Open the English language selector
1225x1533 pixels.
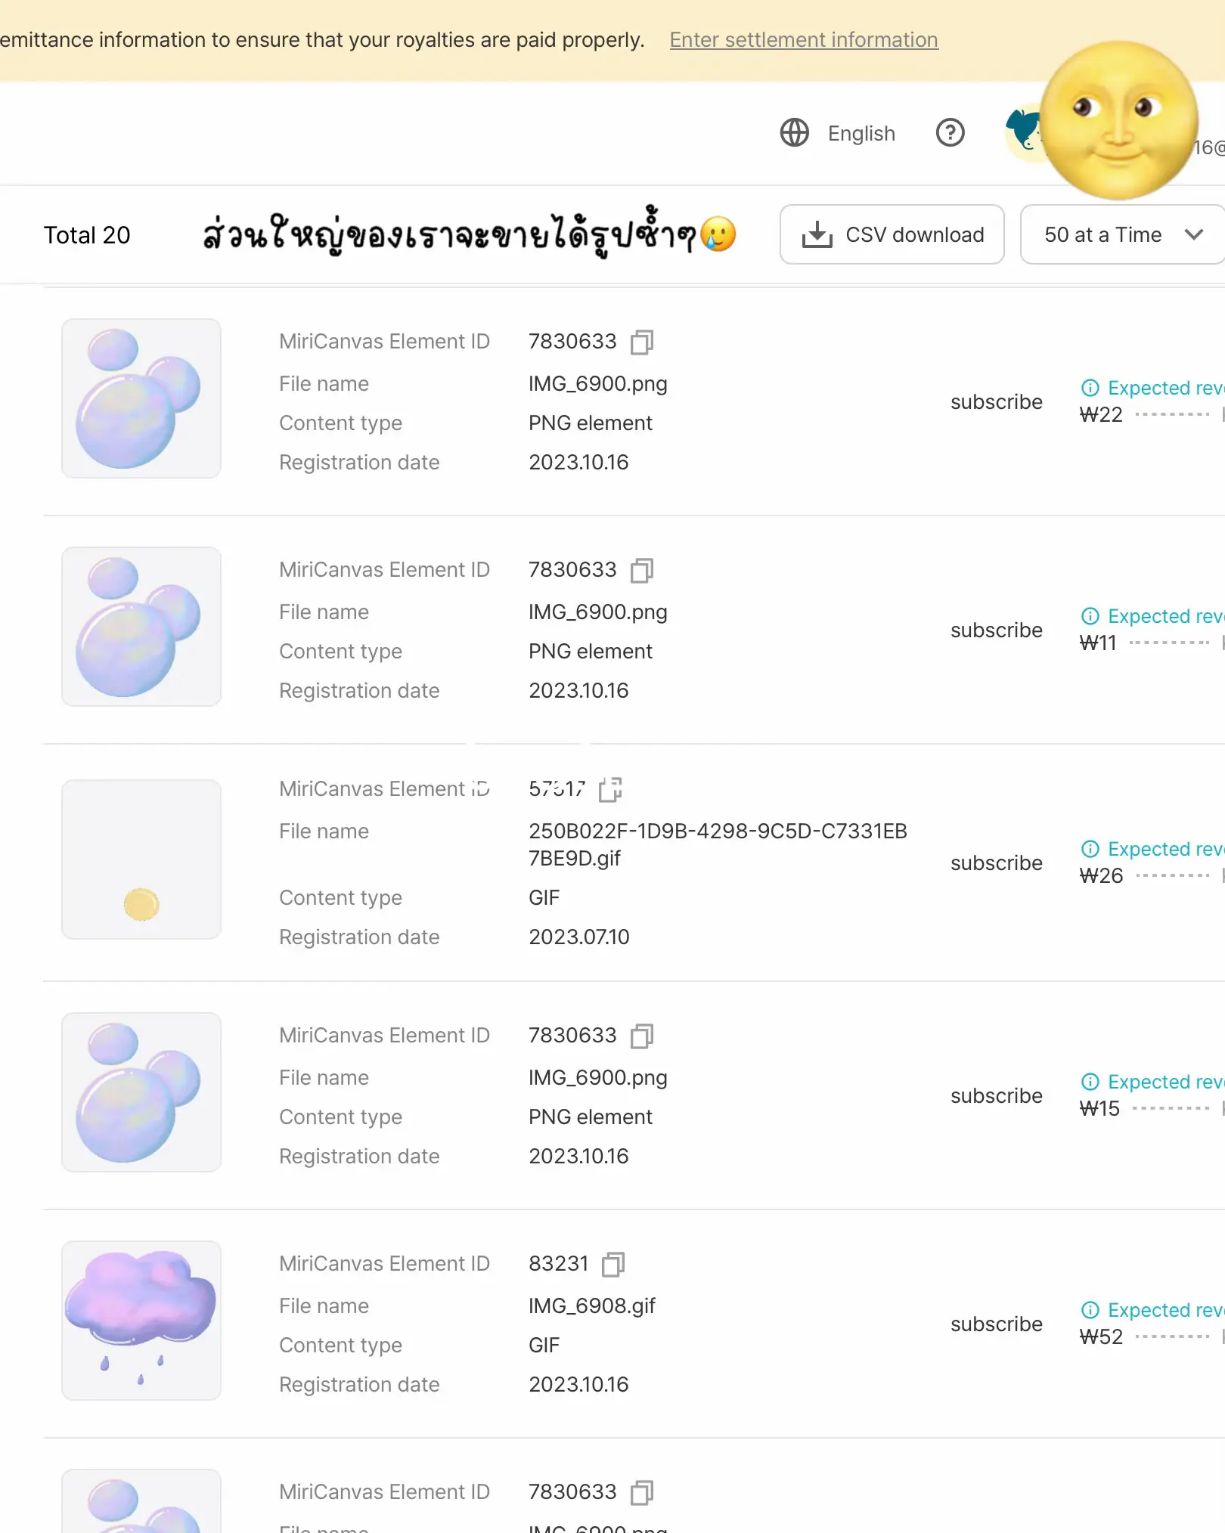[838, 133]
